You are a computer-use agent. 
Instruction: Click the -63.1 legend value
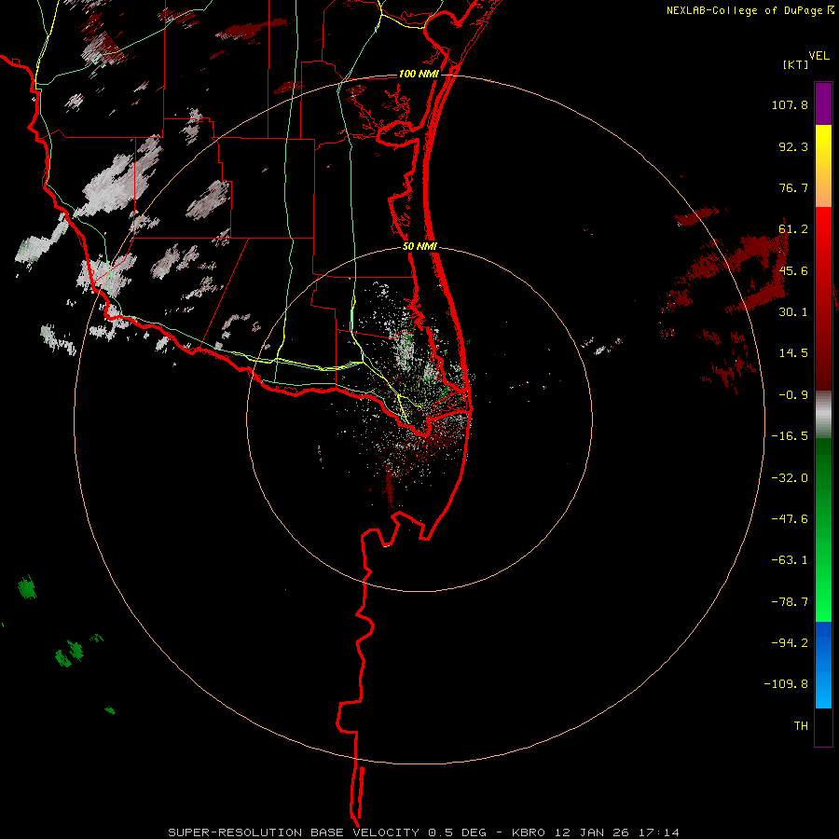click(790, 560)
